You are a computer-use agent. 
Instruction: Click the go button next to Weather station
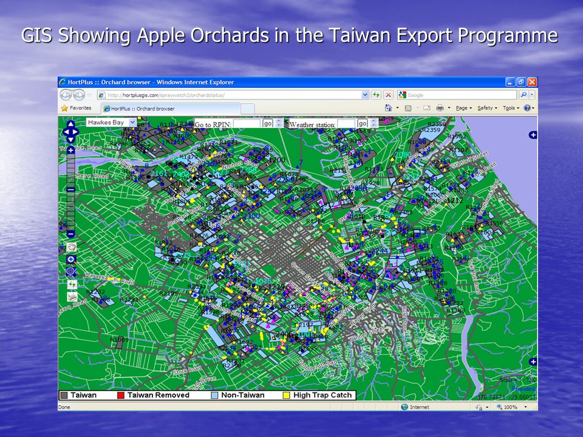(363, 124)
